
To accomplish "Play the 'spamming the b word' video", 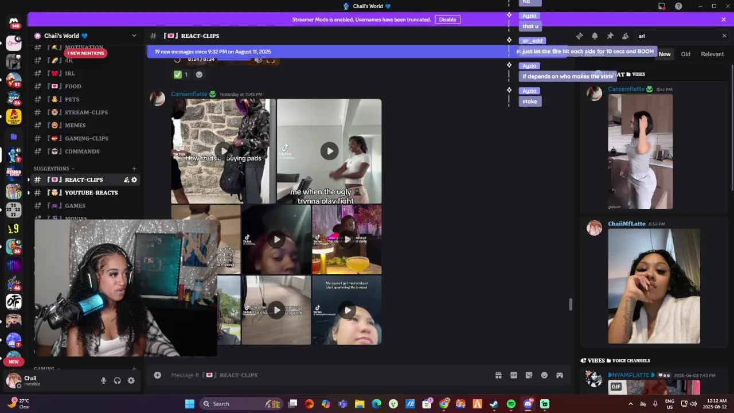I will (x=347, y=310).
